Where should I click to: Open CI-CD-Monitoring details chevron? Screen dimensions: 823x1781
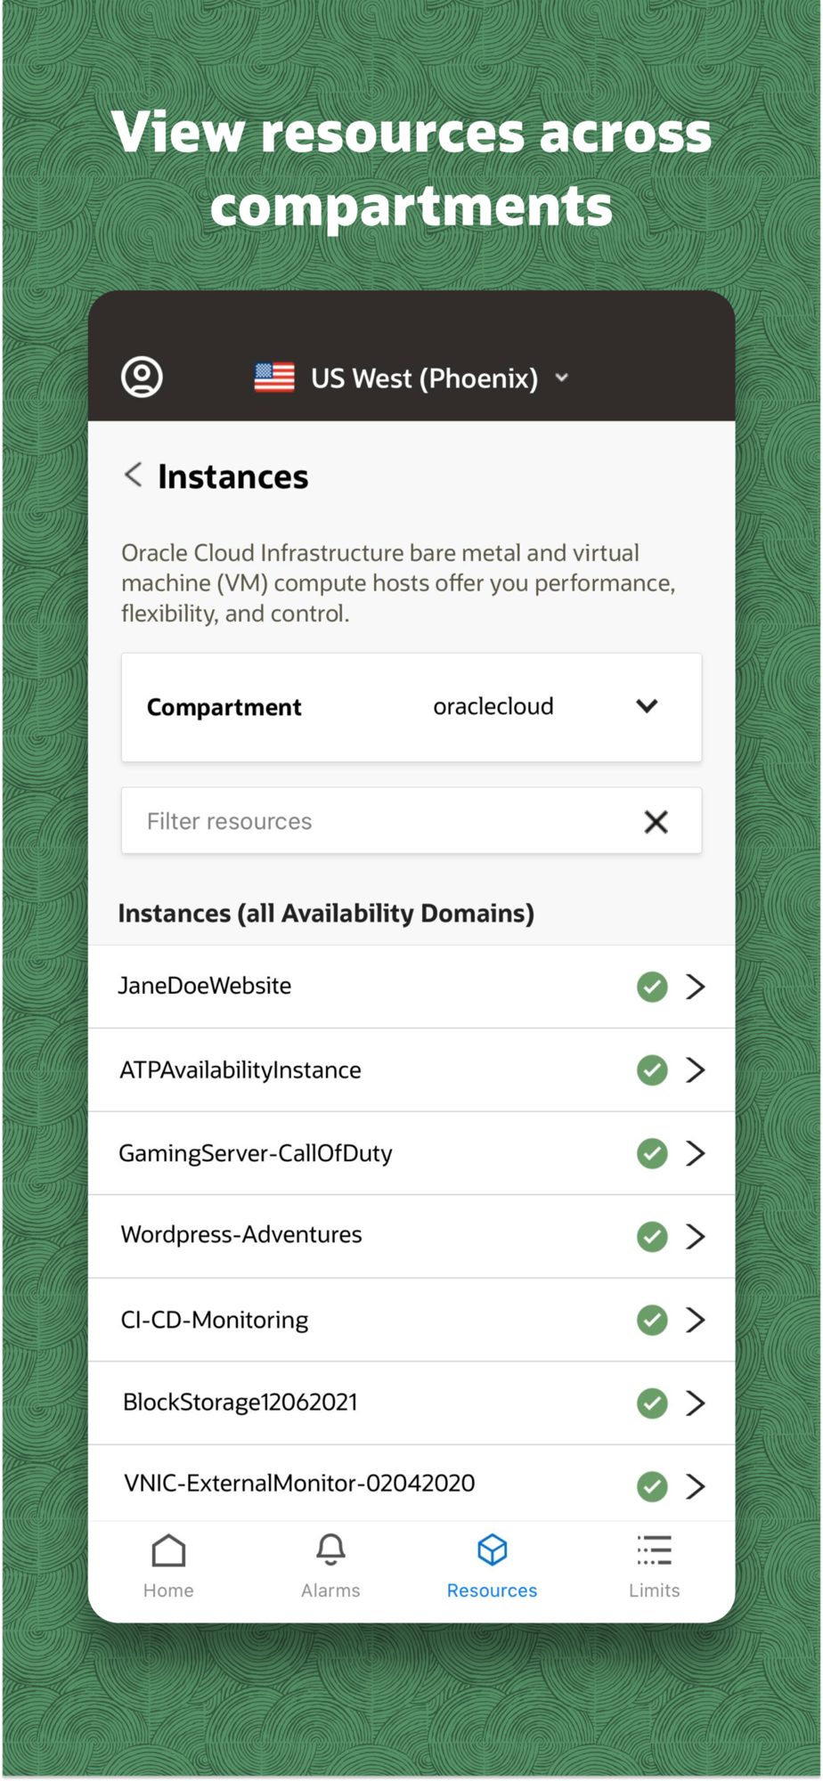pyautogui.click(x=696, y=1320)
